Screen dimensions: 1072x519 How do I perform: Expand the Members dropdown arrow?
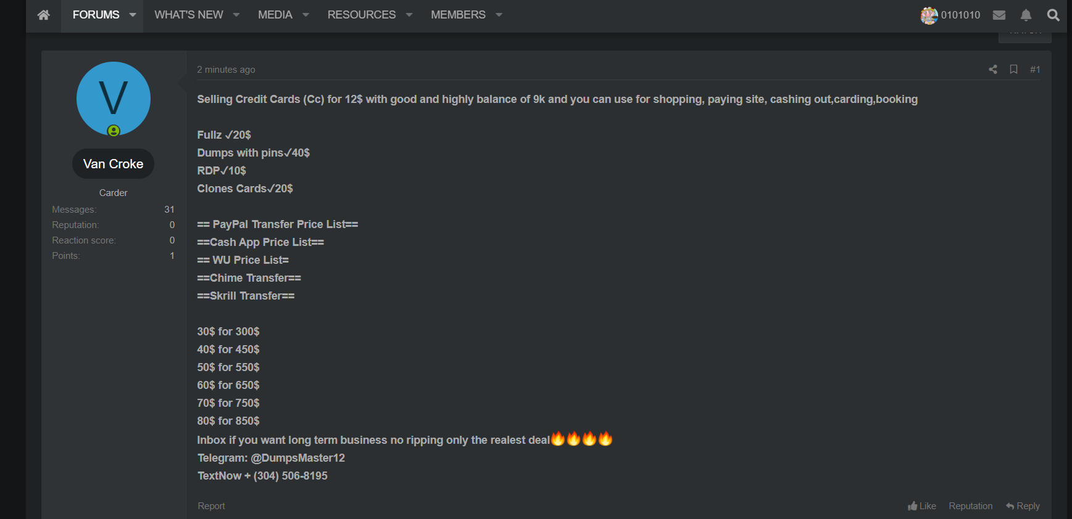[499, 15]
